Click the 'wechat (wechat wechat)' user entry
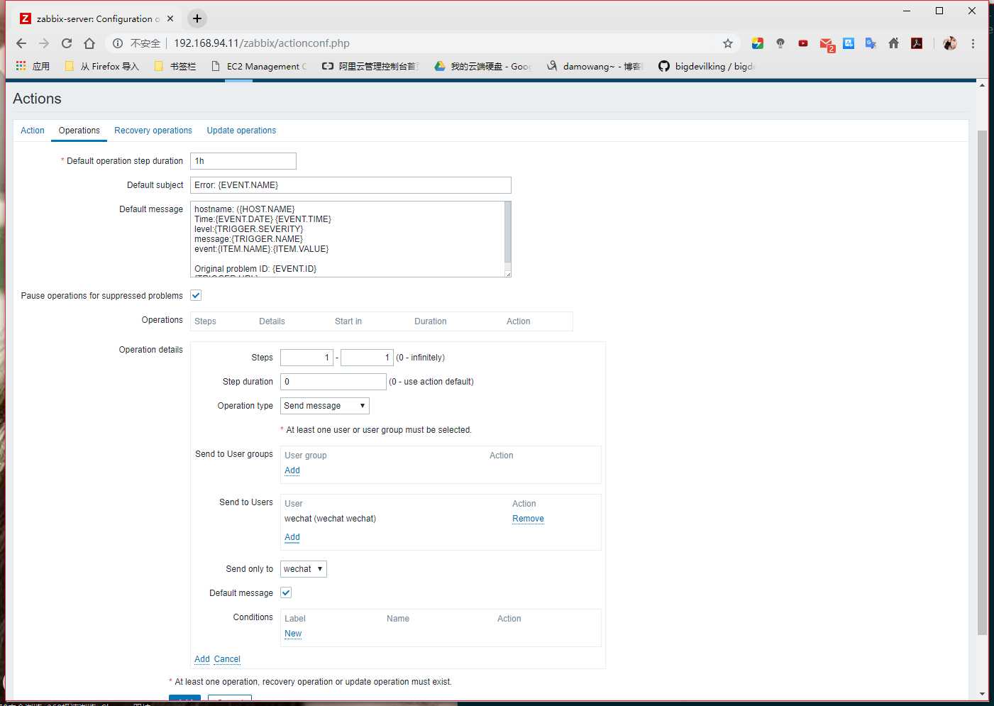The width and height of the screenshot is (994, 706). 331,519
